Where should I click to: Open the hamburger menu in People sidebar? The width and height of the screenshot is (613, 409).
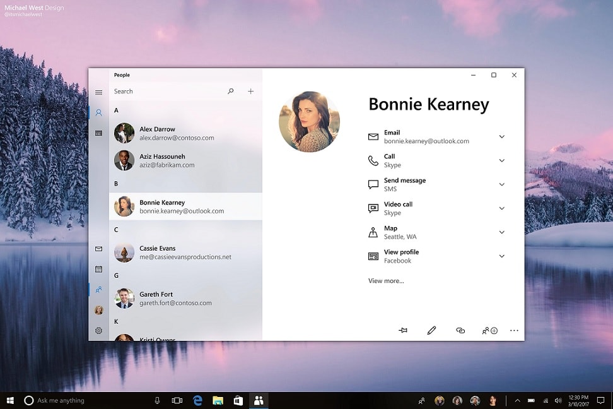click(x=98, y=92)
